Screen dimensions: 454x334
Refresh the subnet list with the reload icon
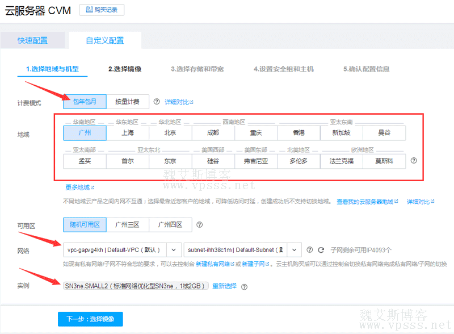tap(321, 250)
